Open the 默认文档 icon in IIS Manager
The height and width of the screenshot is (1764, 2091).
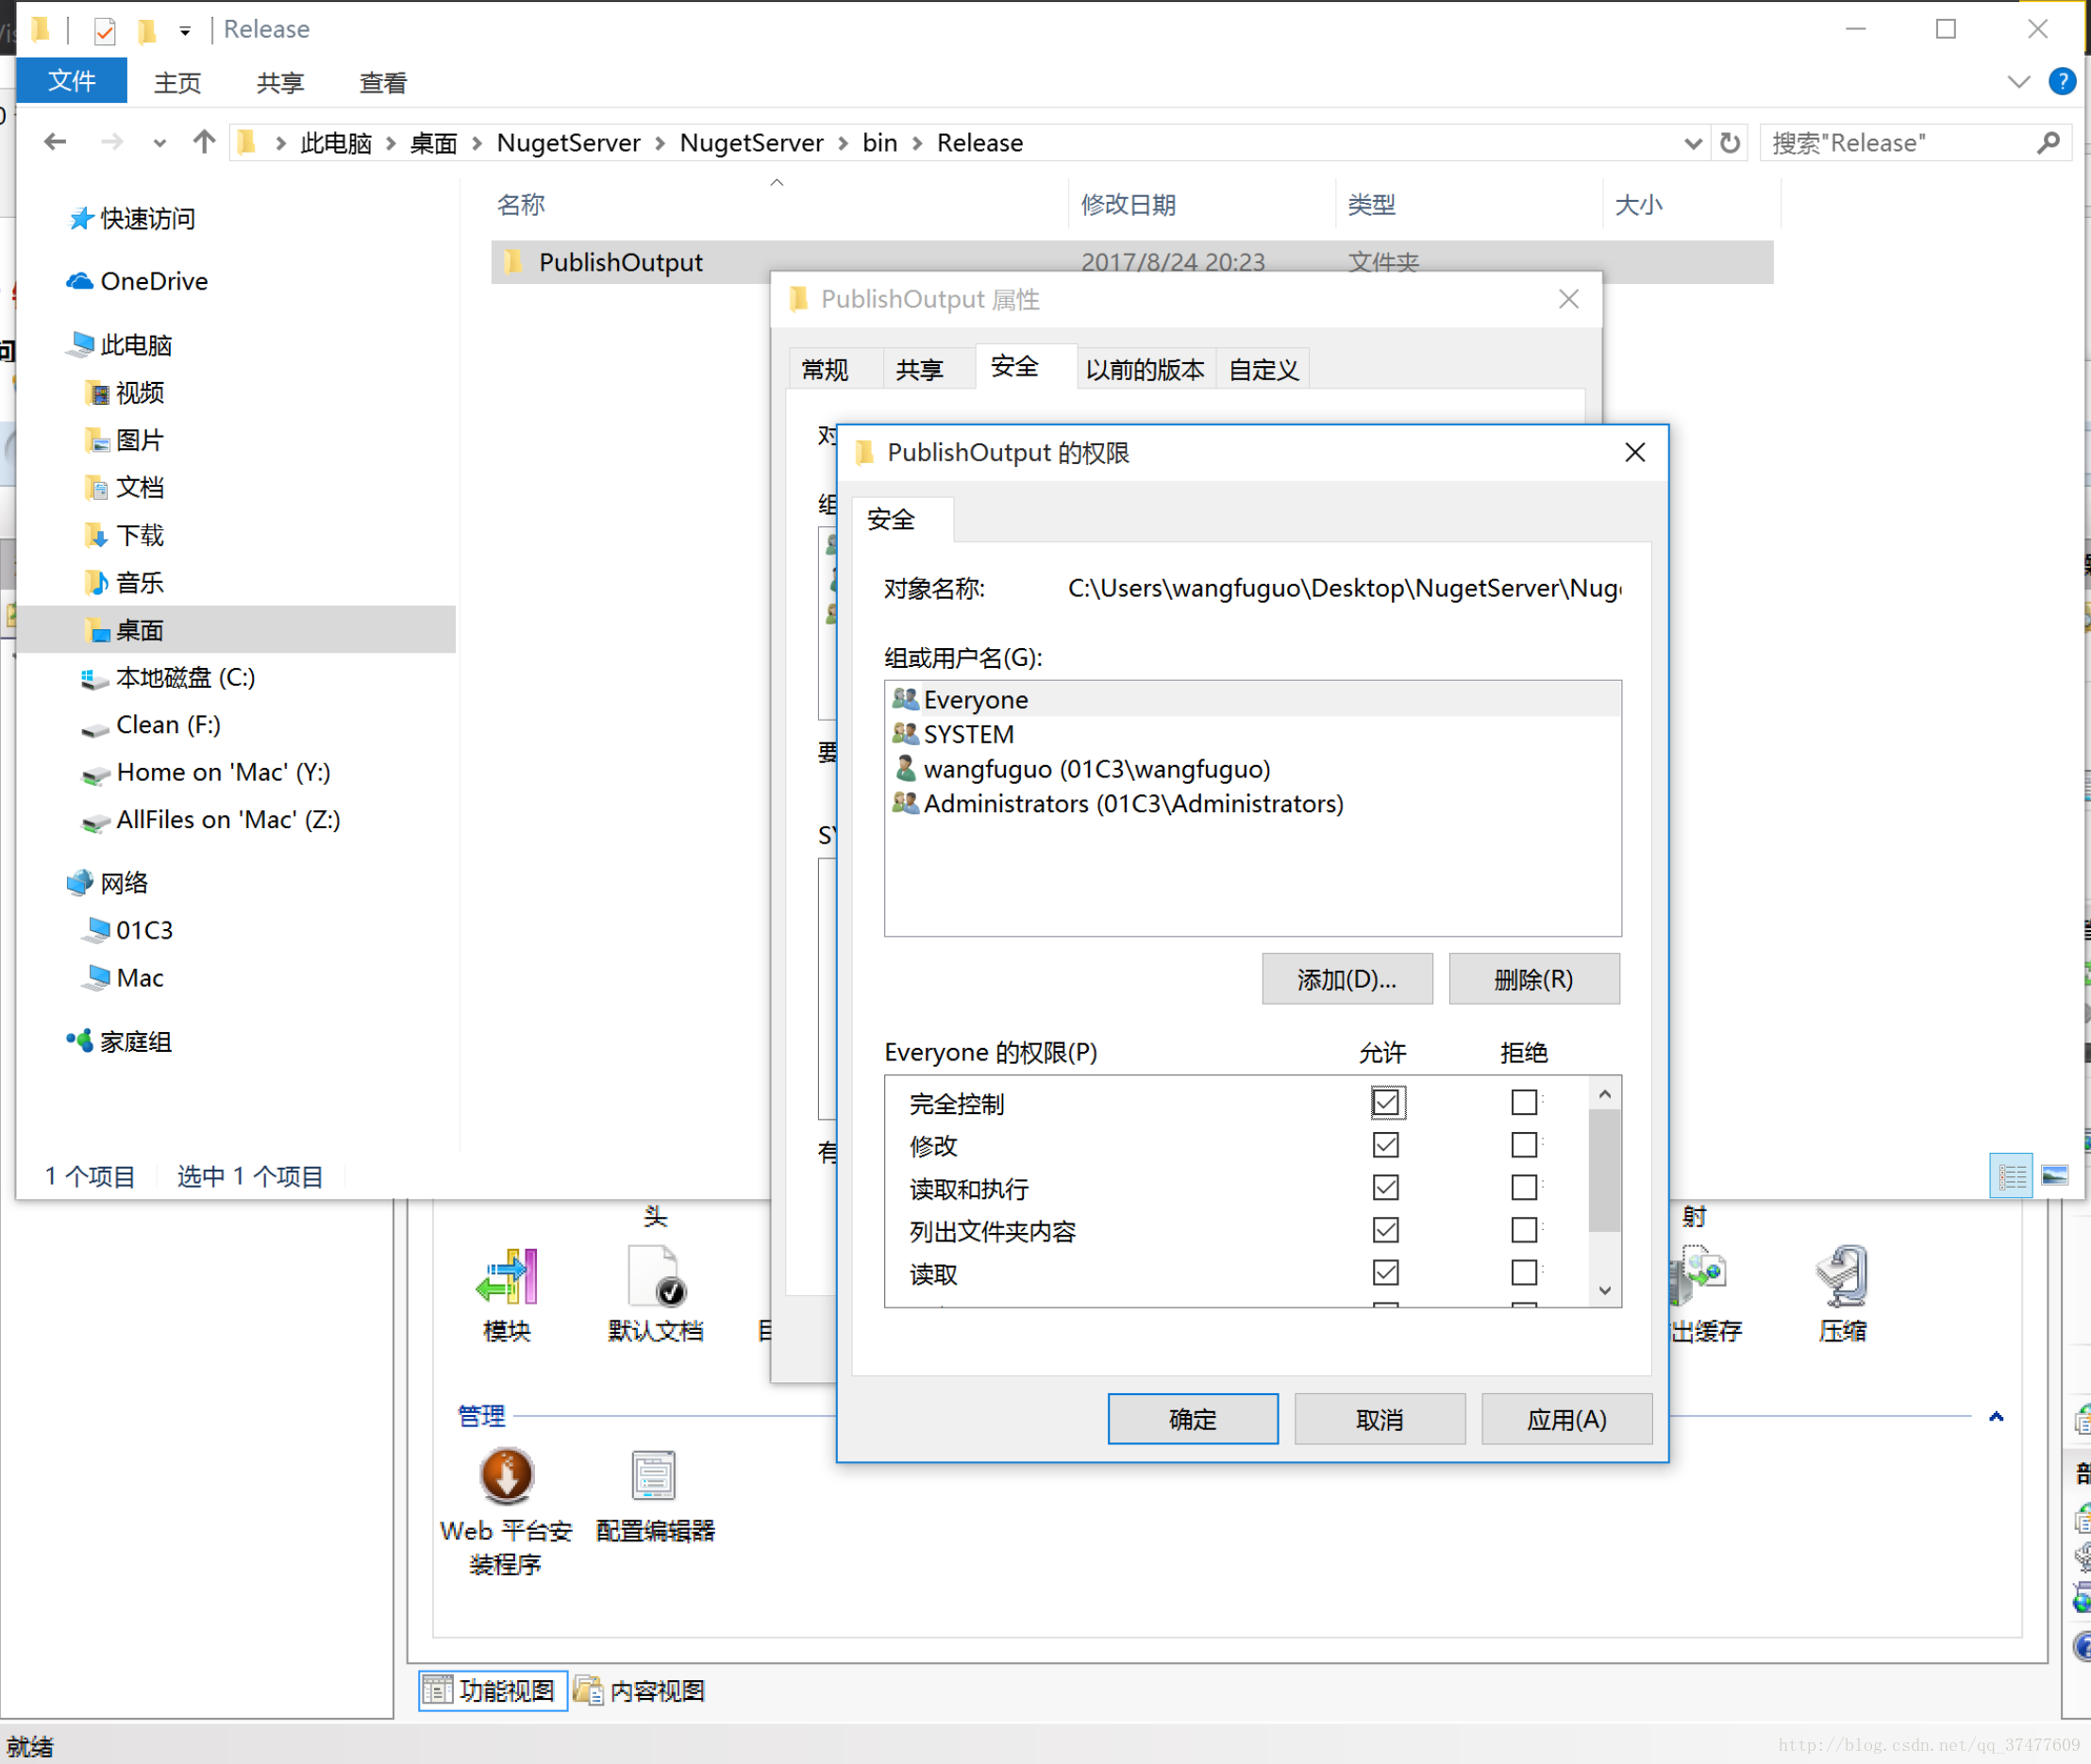click(655, 1294)
